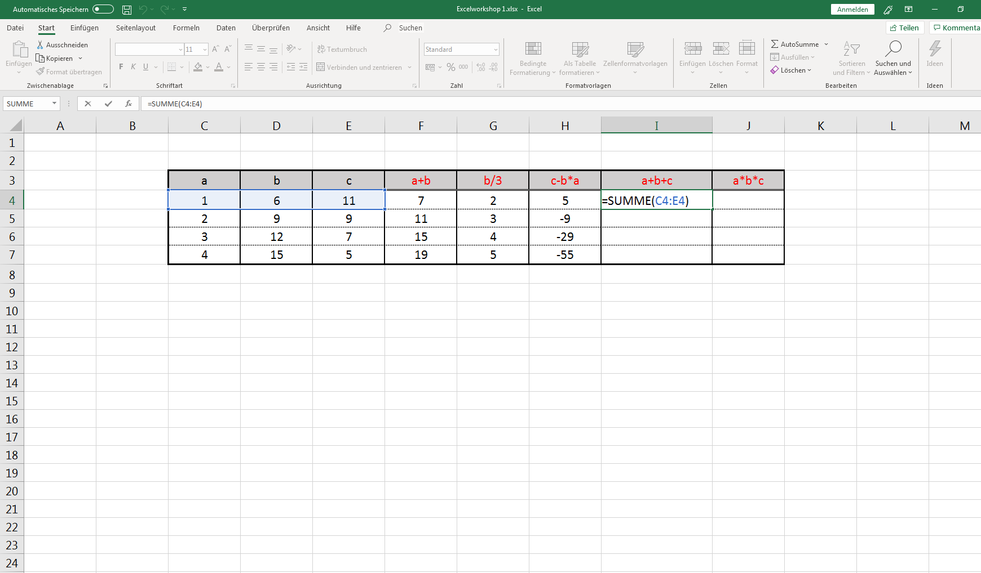Remove a decimal place icon

pyautogui.click(x=493, y=67)
